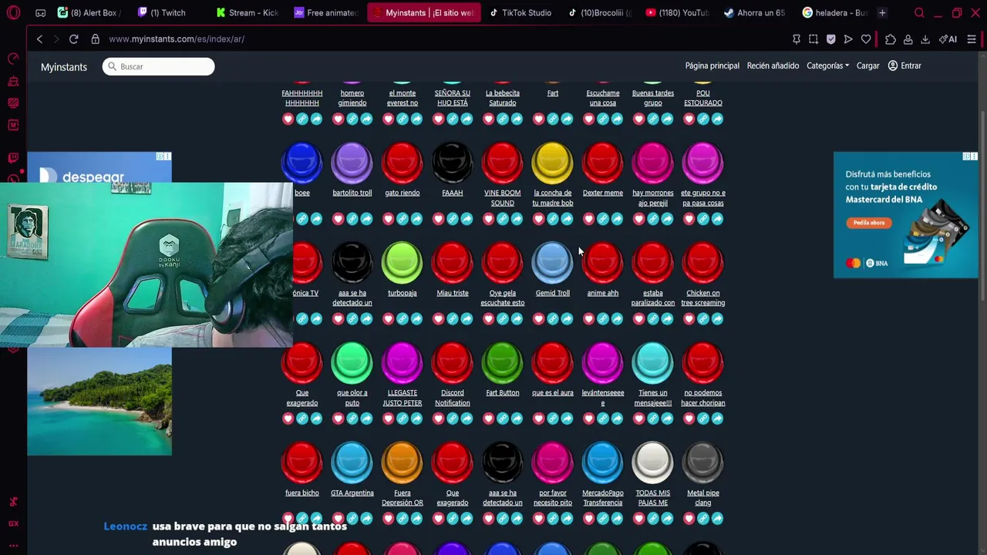
Task: Switch to the 'Free animated' tab
Action: click(x=325, y=12)
